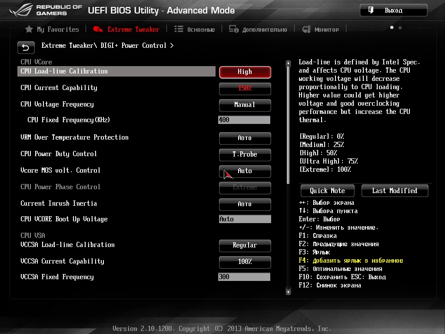Click the Основные list icon
The image size is (445, 334).
pyautogui.click(x=179, y=29)
